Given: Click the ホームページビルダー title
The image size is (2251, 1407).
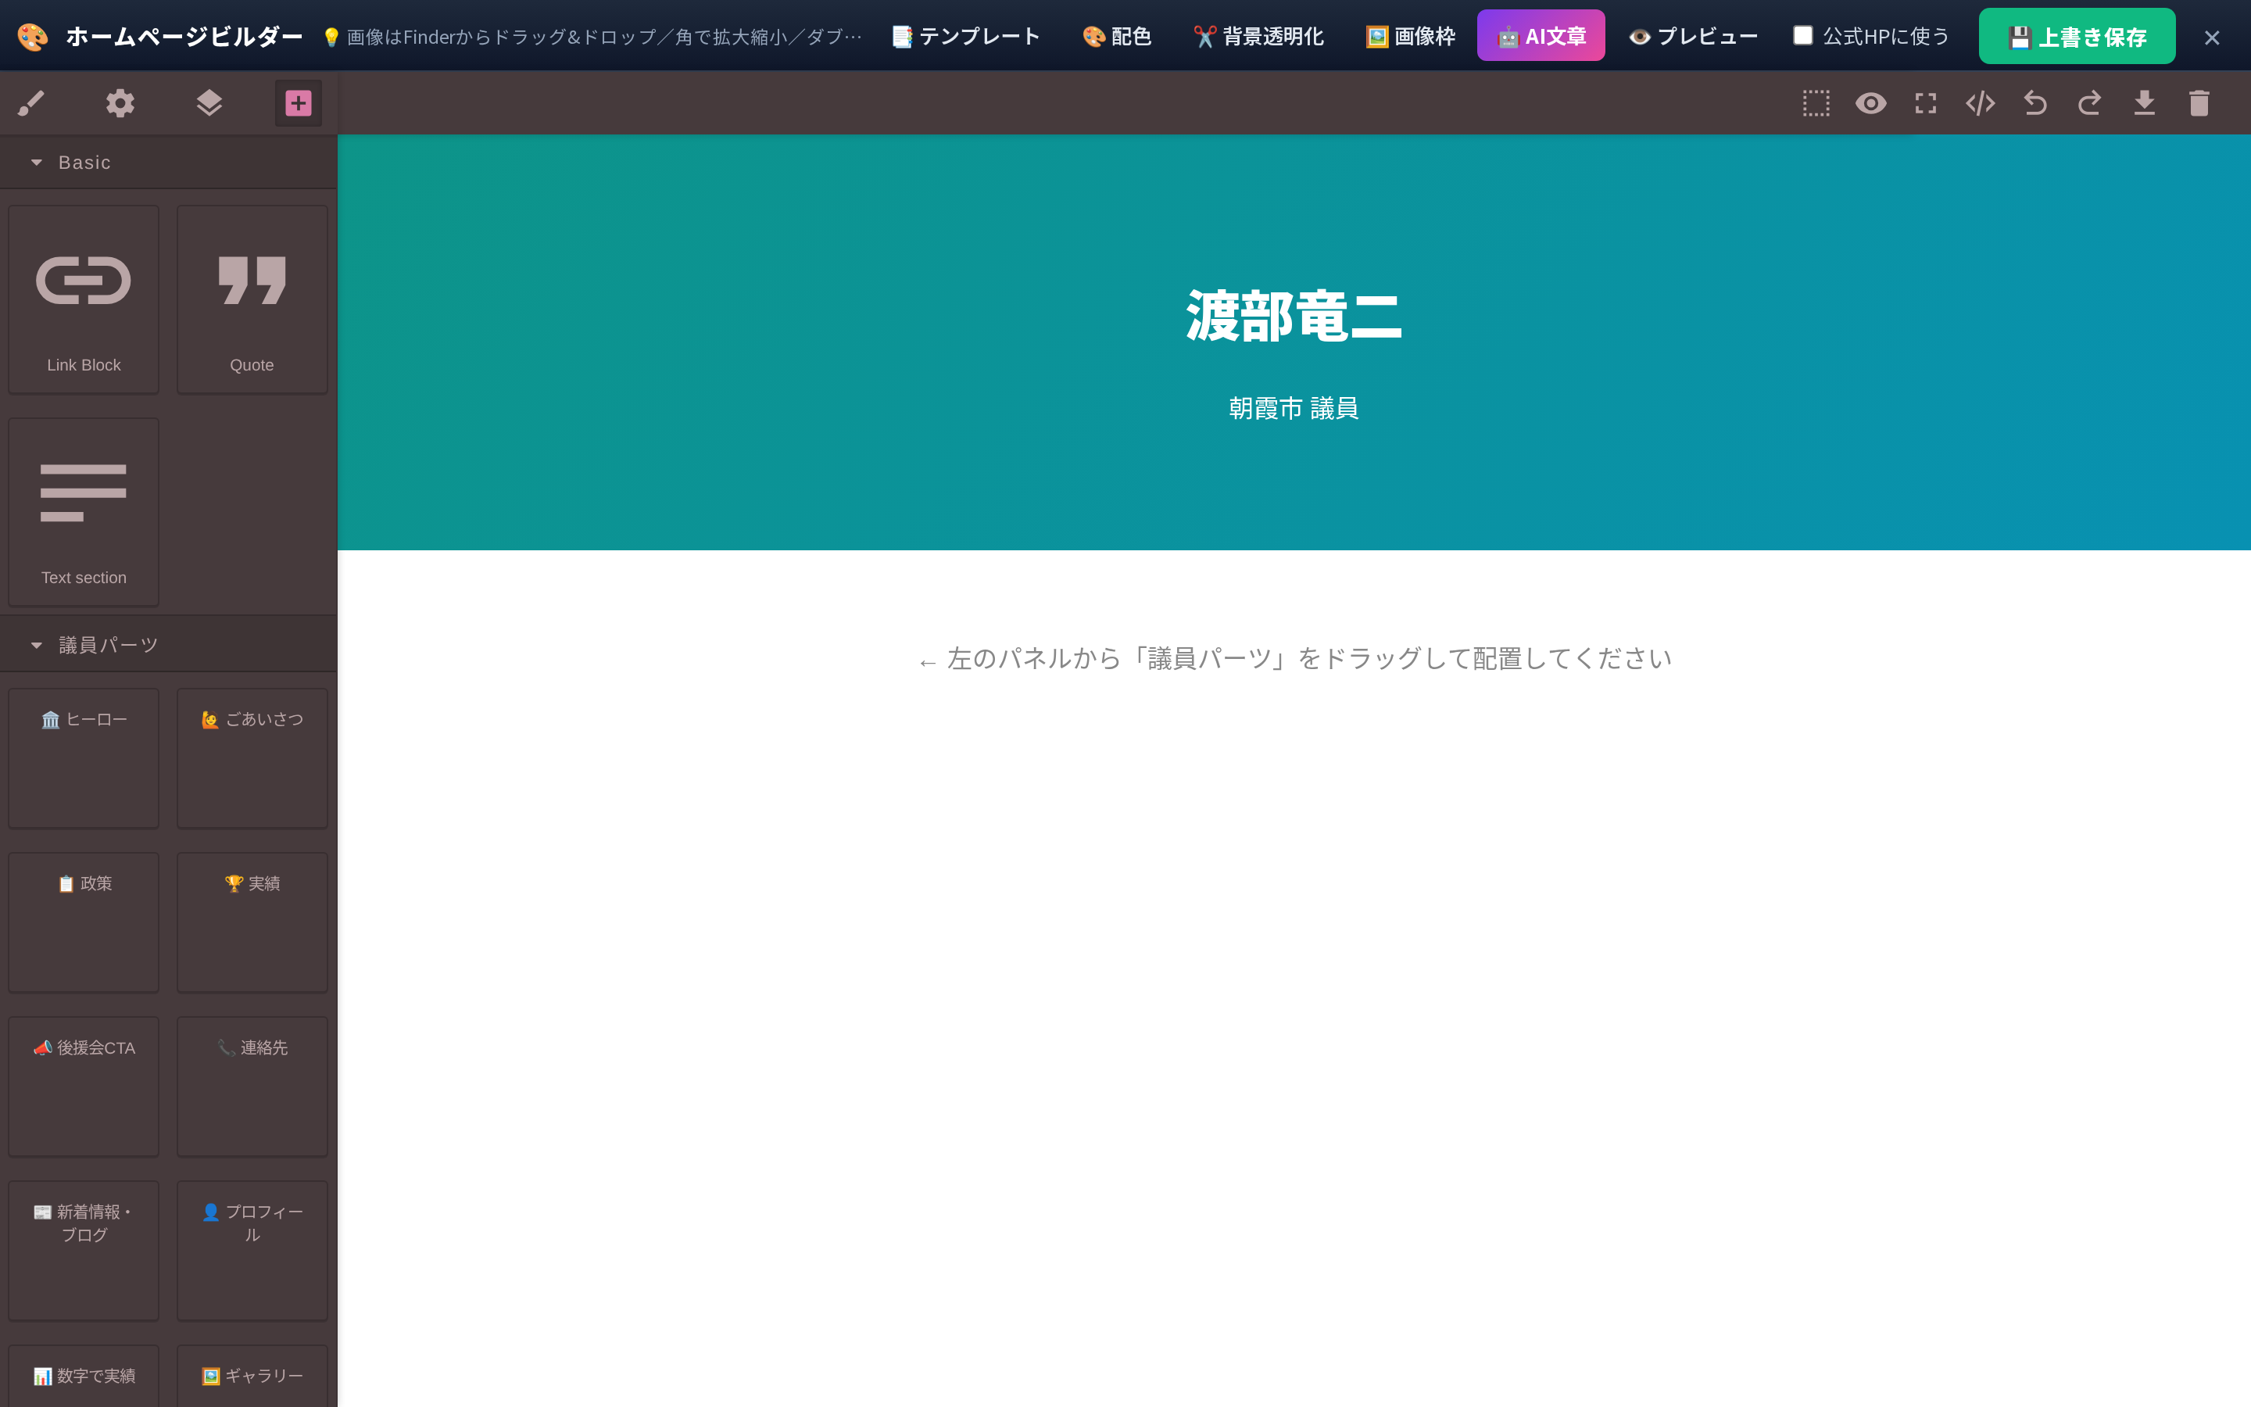Looking at the screenshot, I should coord(184,36).
